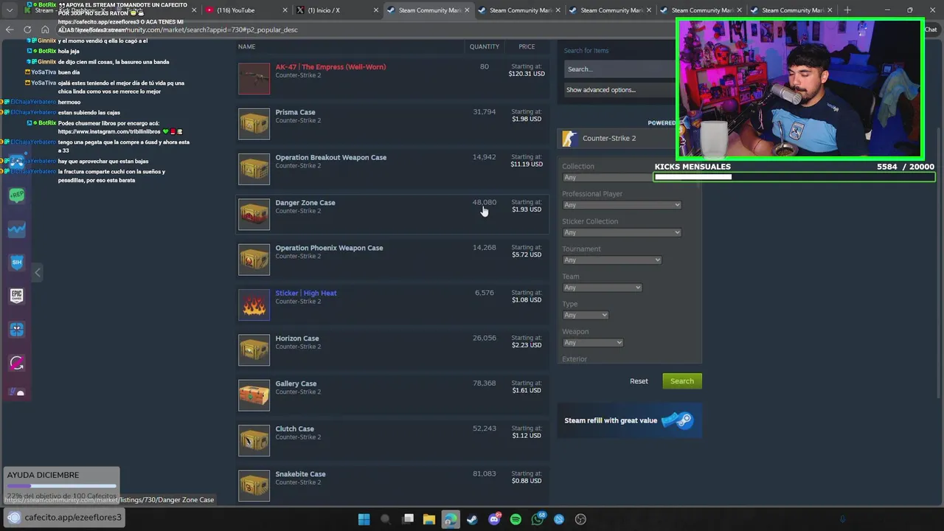
Task: Open the Sticker Collection dropdown
Action: pos(622,232)
